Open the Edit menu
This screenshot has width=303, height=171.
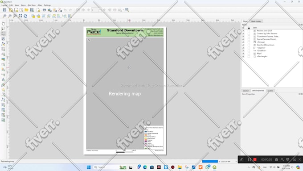click(x=11, y=5)
